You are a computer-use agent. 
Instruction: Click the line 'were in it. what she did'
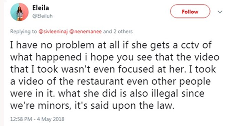point(107,93)
